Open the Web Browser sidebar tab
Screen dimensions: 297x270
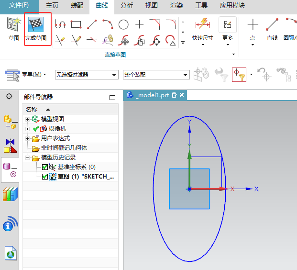pyautogui.click(x=11, y=253)
